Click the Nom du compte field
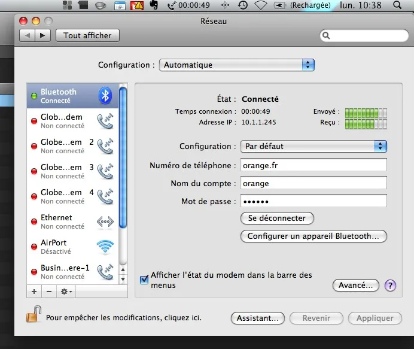 click(x=313, y=183)
